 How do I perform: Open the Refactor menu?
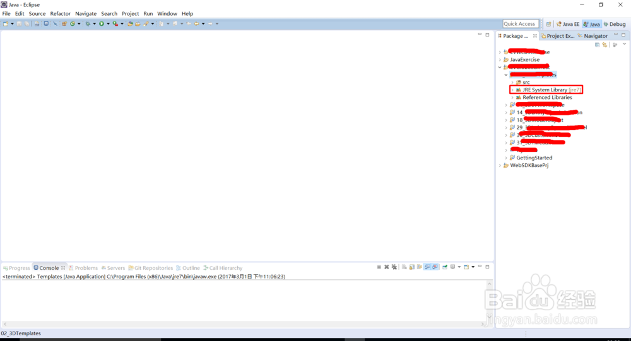(61, 14)
